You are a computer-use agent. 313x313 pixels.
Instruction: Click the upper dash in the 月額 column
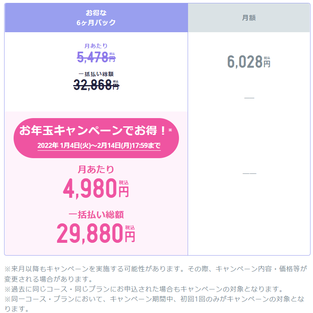tap(249, 98)
